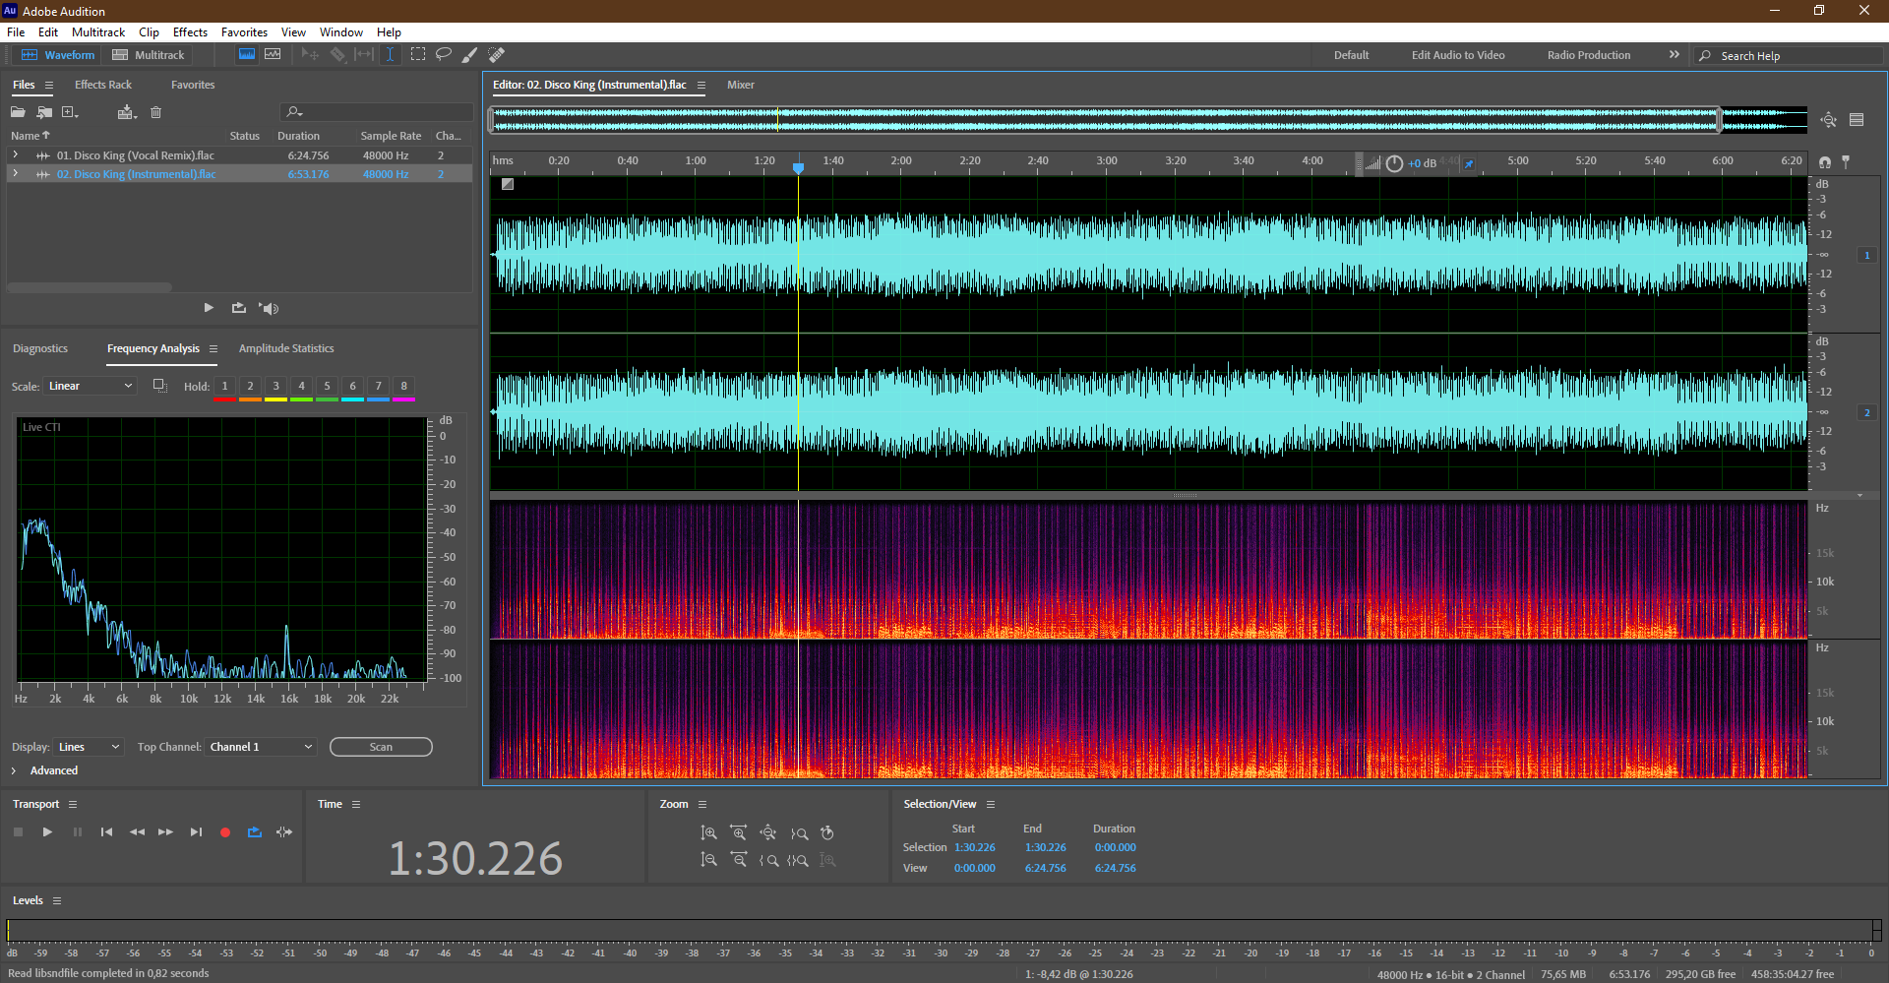
Task: Toggle channel 2 enable button
Action: (1866, 412)
